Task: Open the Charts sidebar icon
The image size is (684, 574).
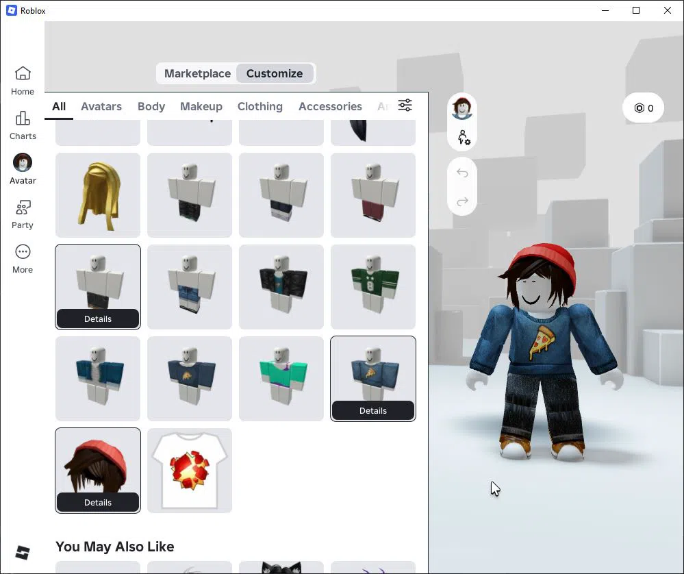Action: tap(23, 125)
